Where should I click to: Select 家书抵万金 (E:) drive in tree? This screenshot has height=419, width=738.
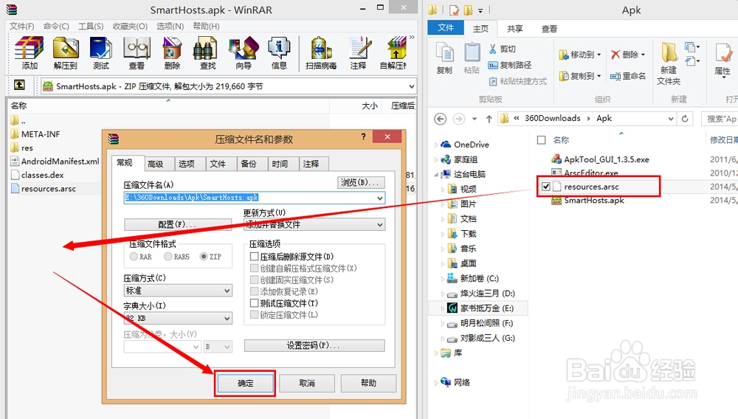(486, 308)
